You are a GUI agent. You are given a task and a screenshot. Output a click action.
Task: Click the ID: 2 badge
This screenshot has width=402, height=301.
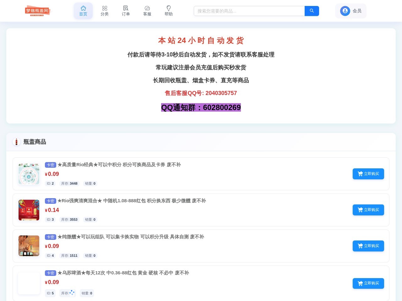coord(50,183)
